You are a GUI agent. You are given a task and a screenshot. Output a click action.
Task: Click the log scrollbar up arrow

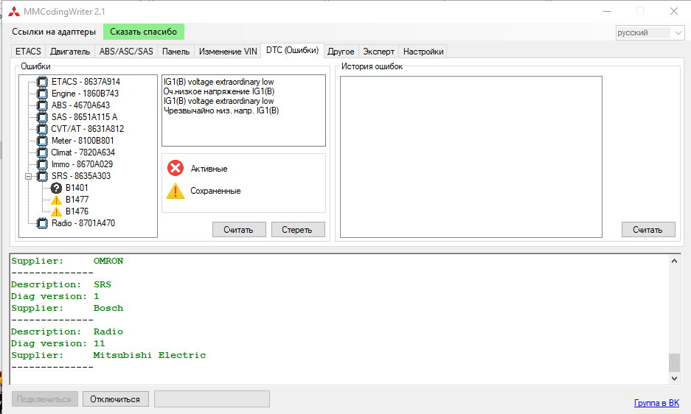click(674, 260)
